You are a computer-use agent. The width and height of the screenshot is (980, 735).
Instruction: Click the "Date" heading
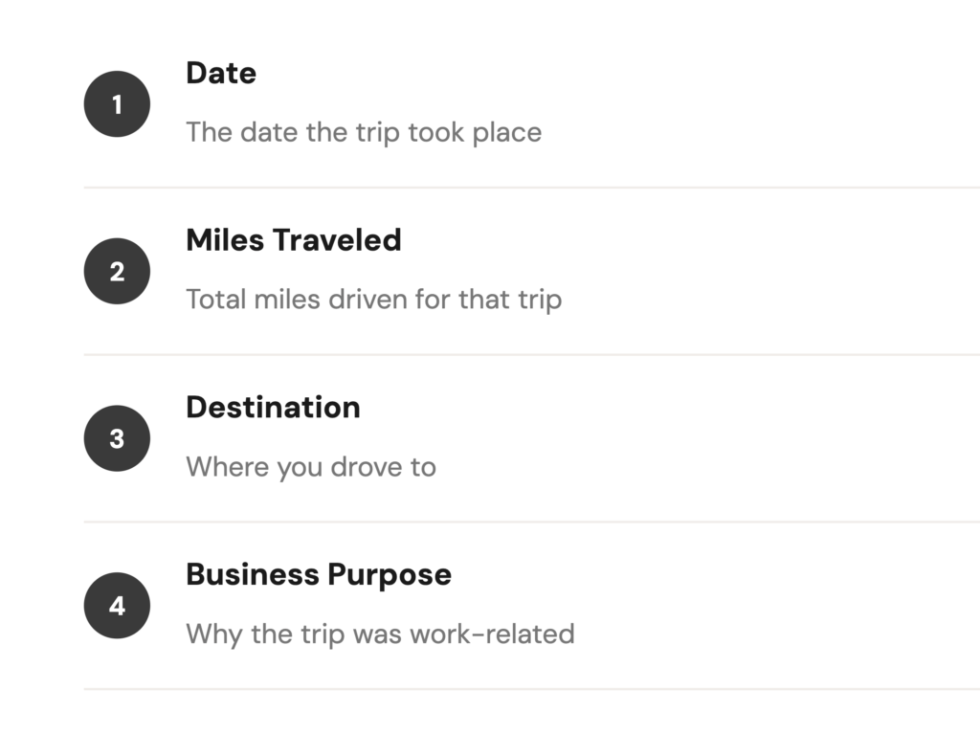click(x=221, y=74)
